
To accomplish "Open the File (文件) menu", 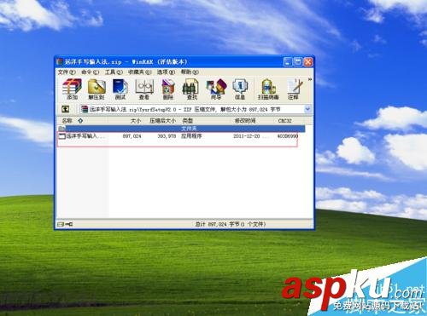I will [x=67, y=72].
